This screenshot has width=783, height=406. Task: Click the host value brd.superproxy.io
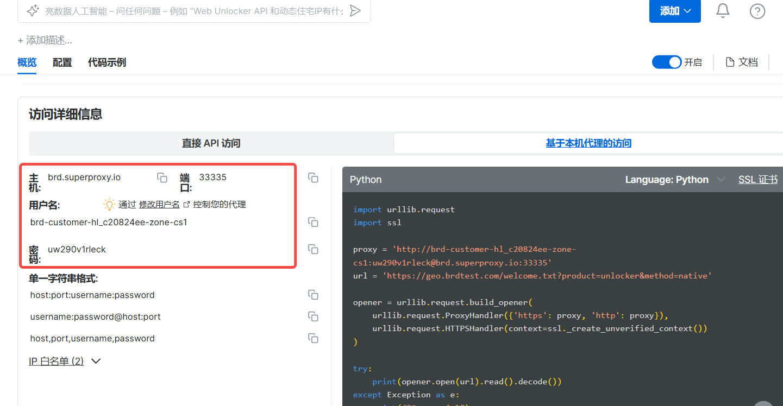tap(84, 177)
